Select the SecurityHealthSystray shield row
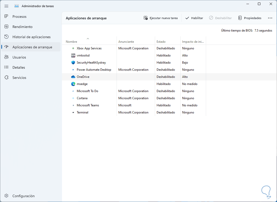This screenshot has height=202, width=277. 91,63
